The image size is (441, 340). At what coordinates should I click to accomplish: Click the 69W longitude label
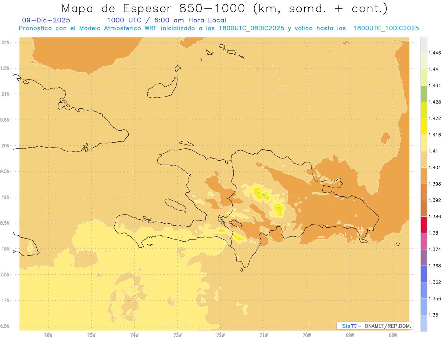pyautogui.click(x=350, y=335)
